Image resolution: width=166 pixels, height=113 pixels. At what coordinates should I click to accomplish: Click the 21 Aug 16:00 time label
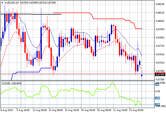[x=120, y=110]
